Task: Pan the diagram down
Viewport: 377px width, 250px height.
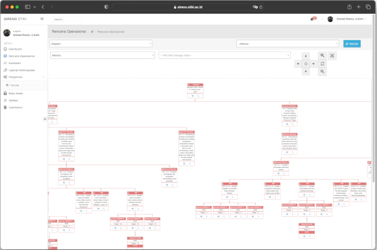Action: tap(305, 72)
